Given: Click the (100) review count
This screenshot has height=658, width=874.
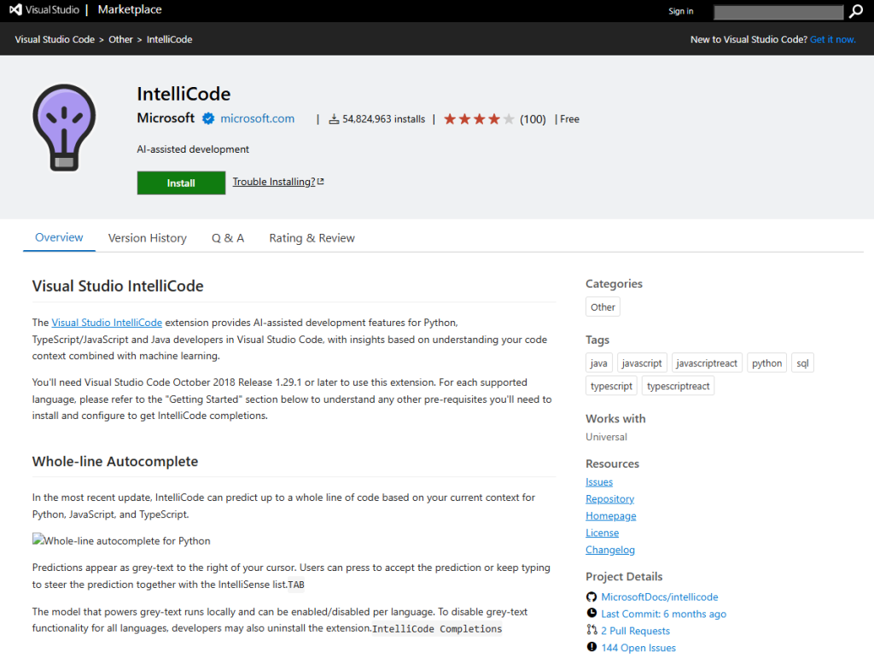Looking at the screenshot, I should [533, 119].
